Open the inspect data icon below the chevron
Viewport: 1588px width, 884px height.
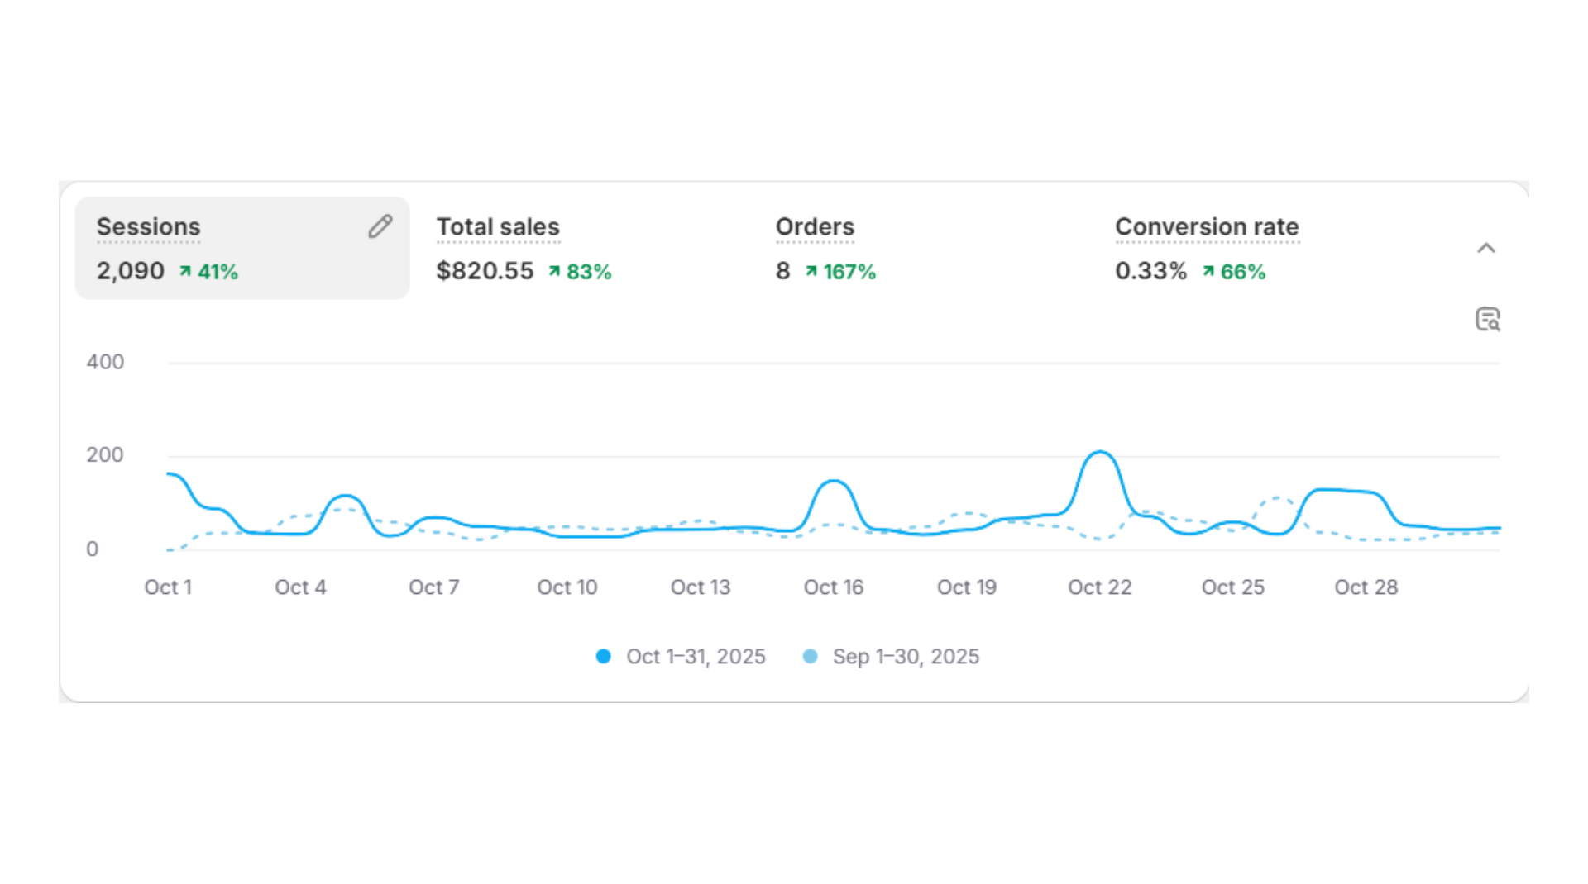click(x=1486, y=319)
